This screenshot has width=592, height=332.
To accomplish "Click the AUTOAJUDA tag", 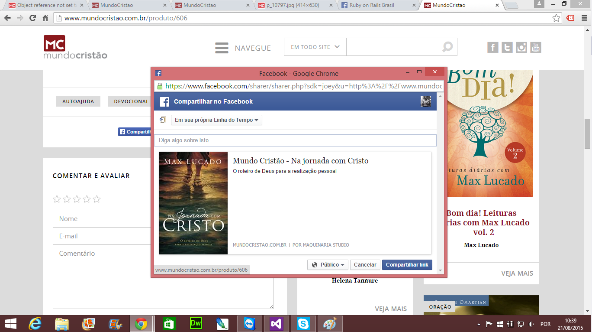I will (78, 101).
